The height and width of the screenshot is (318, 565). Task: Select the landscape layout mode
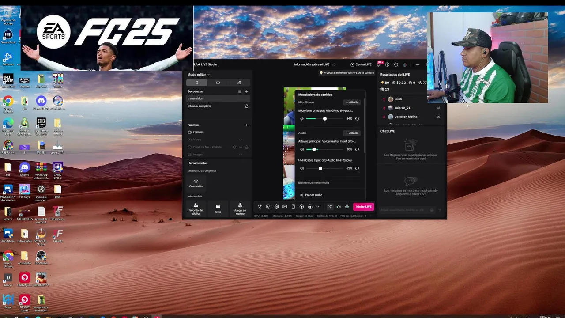[x=218, y=83]
